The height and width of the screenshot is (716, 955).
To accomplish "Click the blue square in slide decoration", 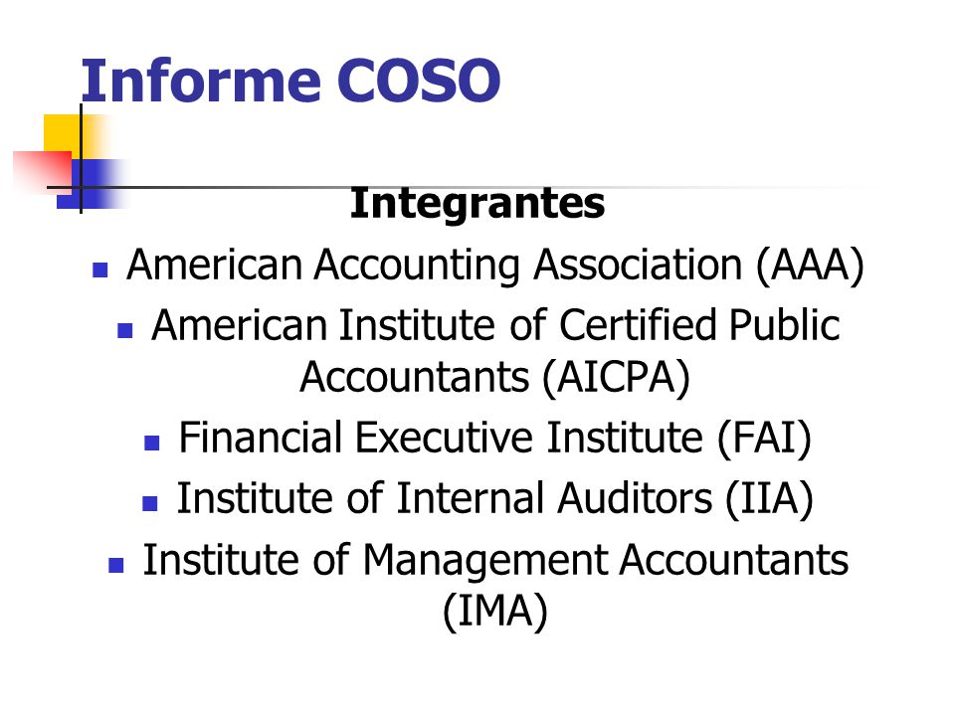I will coord(92,184).
